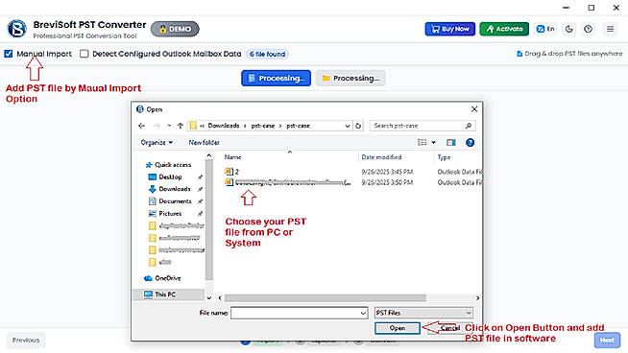The height and width of the screenshot is (353, 628).
Task: Expand the address bar dropdown
Action: (x=348, y=126)
